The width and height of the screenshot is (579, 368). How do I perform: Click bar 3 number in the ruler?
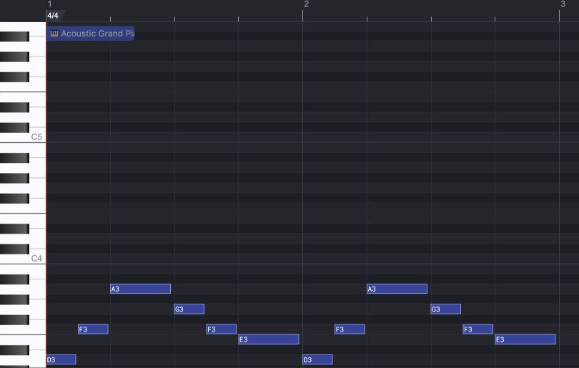point(563,4)
